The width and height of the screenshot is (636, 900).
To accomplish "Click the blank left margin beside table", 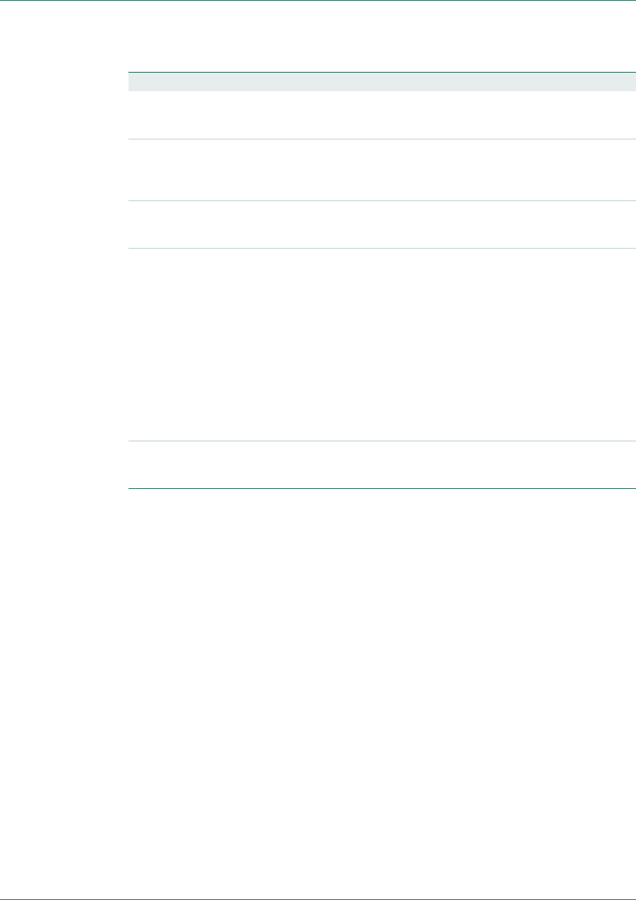I will pyautogui.click(x=64, y=281).
